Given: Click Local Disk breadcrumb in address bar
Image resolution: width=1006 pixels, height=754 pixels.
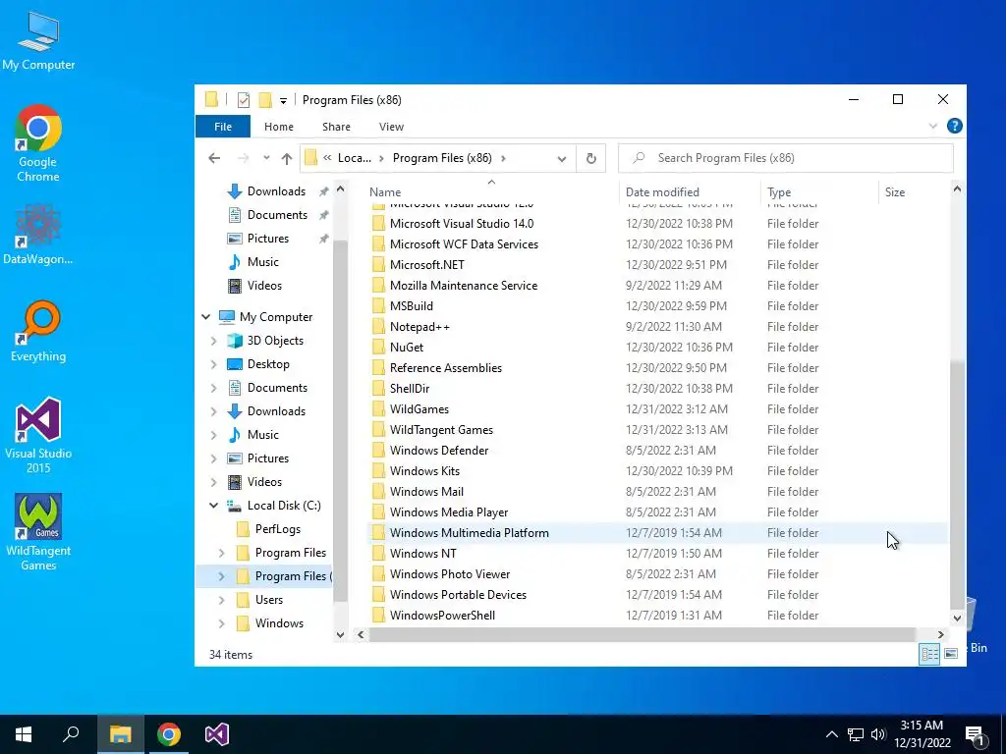Looking at the screenshot, I should [x=354, y=158].
